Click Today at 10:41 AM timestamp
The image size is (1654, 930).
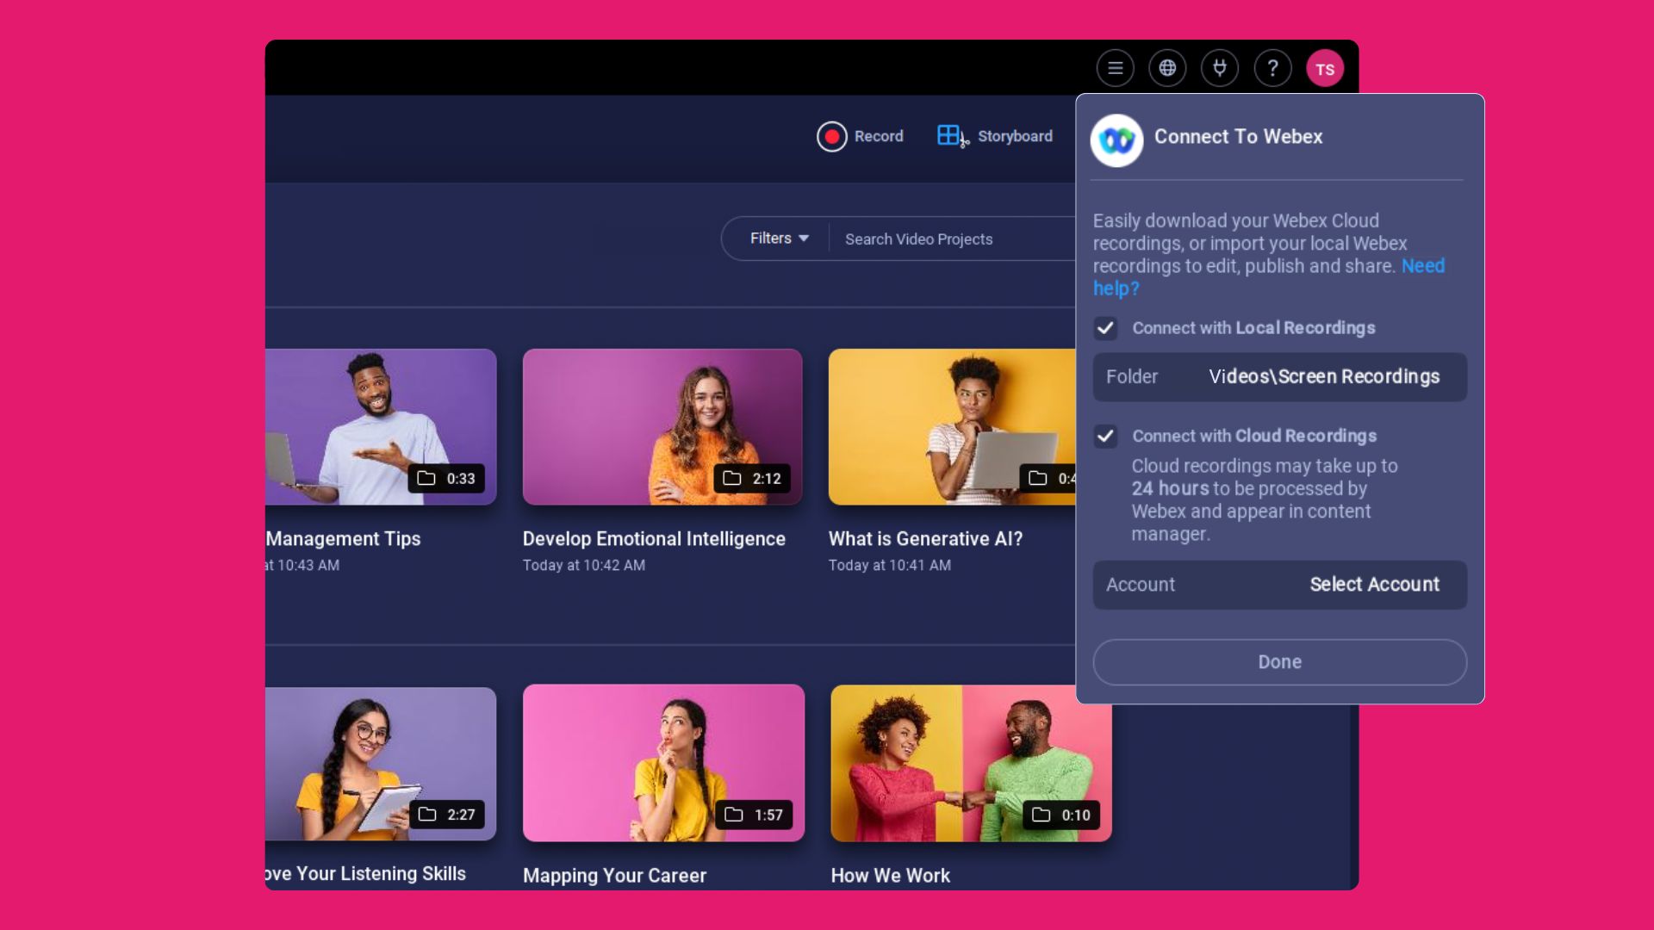889,565
